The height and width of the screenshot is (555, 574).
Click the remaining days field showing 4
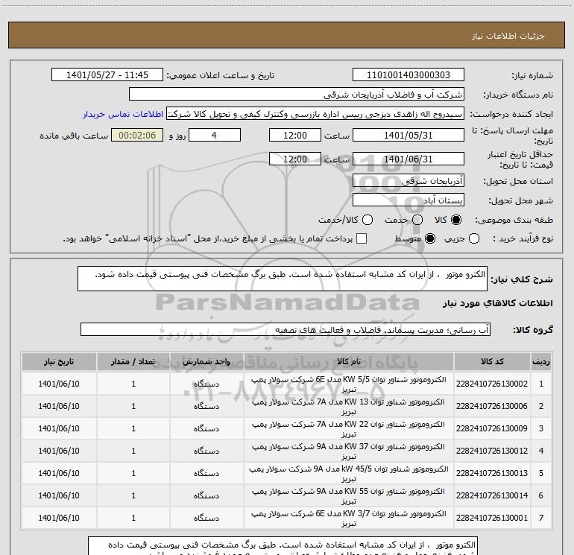click(215, 136)
